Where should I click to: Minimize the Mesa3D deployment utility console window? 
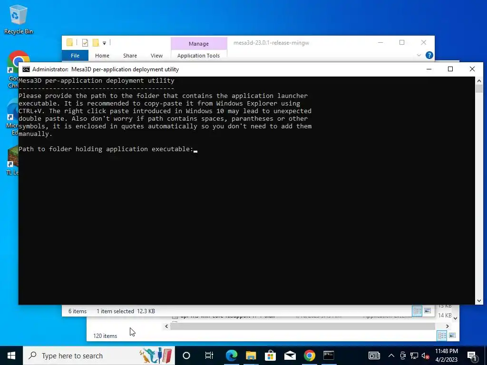click(x=429, y=69)
